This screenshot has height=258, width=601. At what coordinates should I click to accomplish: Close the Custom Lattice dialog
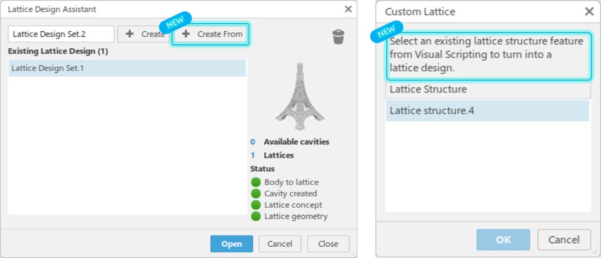(589, 11)
